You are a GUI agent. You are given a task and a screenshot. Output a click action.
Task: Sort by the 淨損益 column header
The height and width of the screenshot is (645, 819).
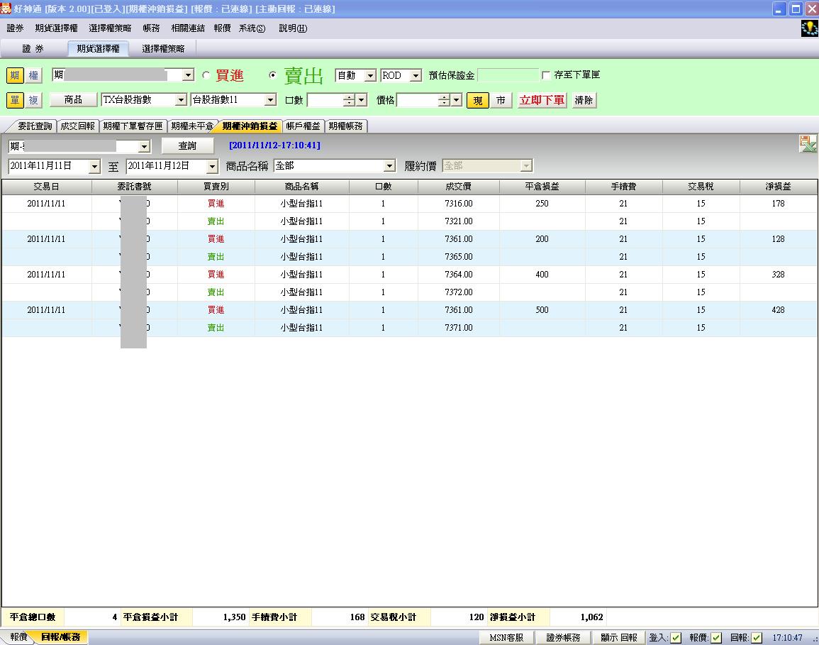coord(779,187)
